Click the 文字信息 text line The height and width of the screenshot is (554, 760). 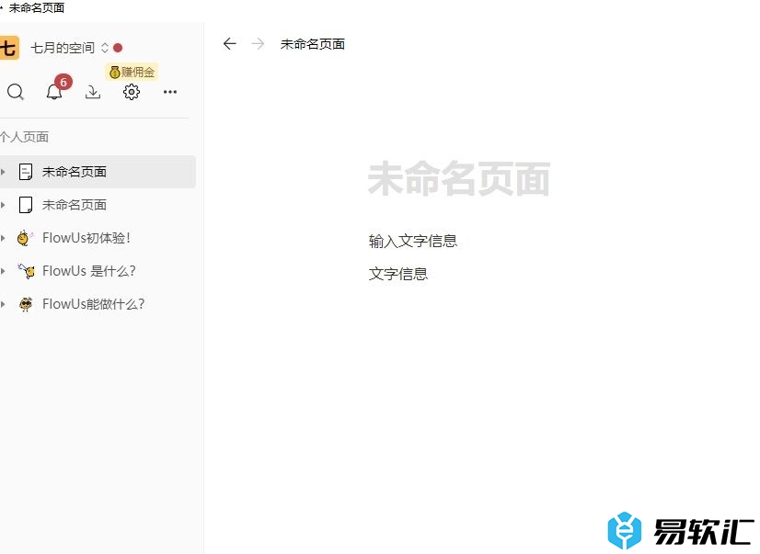398,274
